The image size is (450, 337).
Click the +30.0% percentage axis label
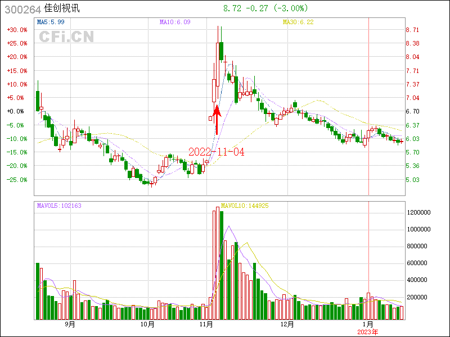17,30
